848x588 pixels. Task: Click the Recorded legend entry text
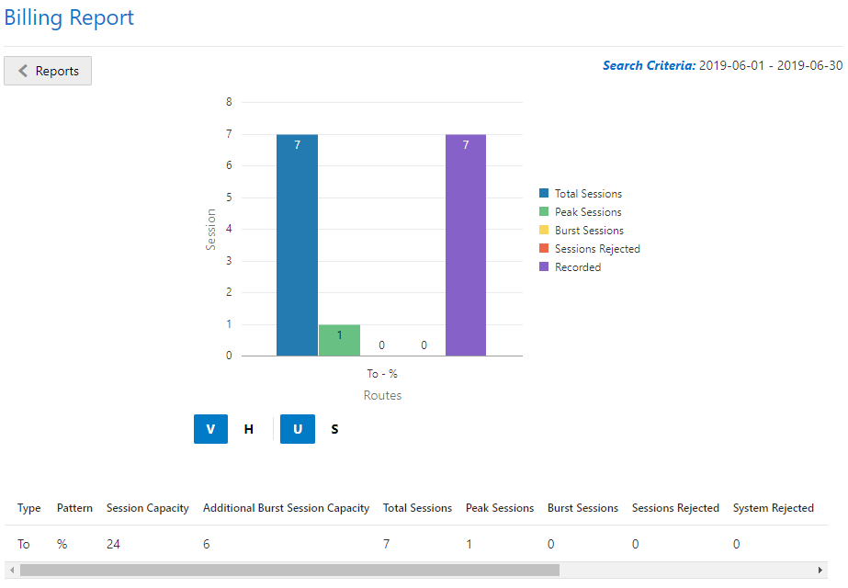(577, 267)
